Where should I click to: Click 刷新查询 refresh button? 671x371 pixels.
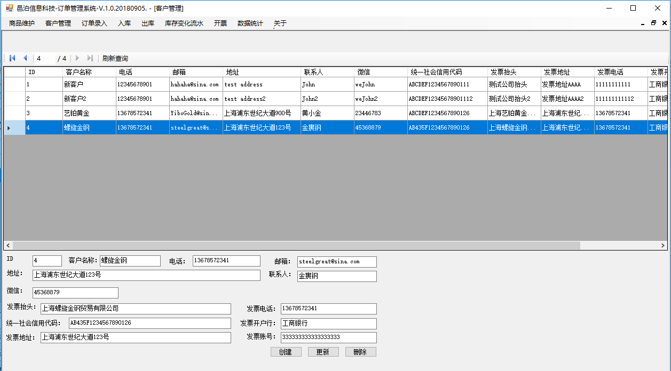(115, 59)
